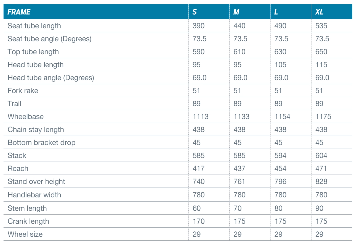Select the Wheelbase value 1175 for XL
This screenshot has height=243, width=354.
(x=323, y=117)
